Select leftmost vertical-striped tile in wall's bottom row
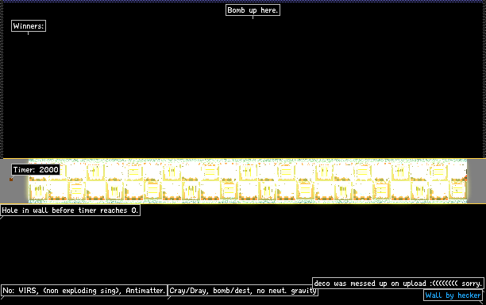Viewport: 486px width, 305px height. pos(38,191)
